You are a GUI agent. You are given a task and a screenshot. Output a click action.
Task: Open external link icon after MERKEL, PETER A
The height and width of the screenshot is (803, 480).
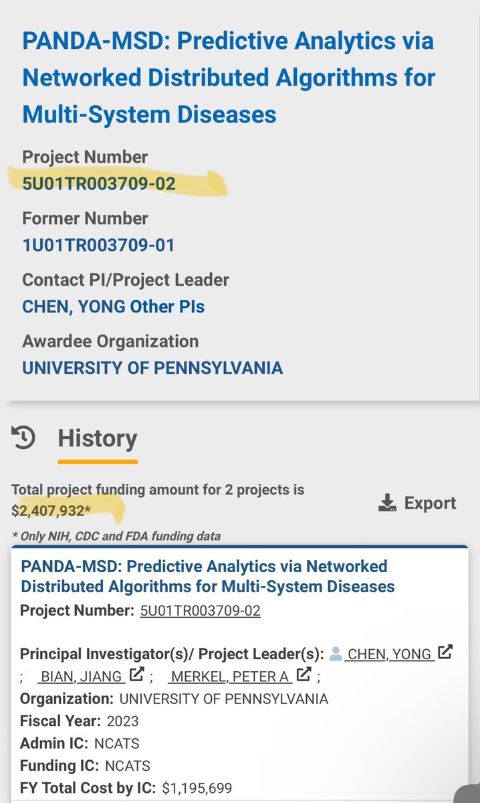304,675
